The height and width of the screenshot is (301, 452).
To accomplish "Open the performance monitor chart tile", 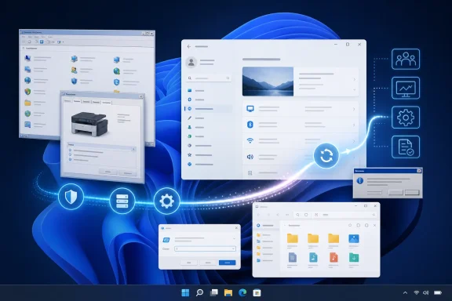I will click(x=406, y=88).
